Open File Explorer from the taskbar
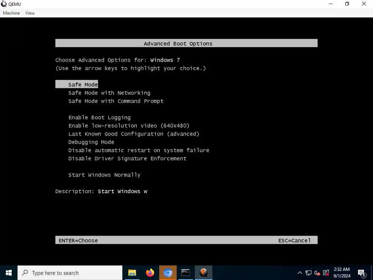This screenshot has height=280, width=373. click(x=132, y=273)
